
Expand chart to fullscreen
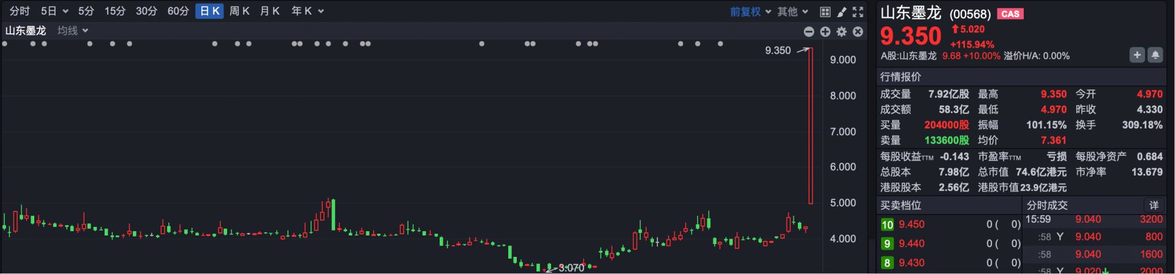[858, 12]
